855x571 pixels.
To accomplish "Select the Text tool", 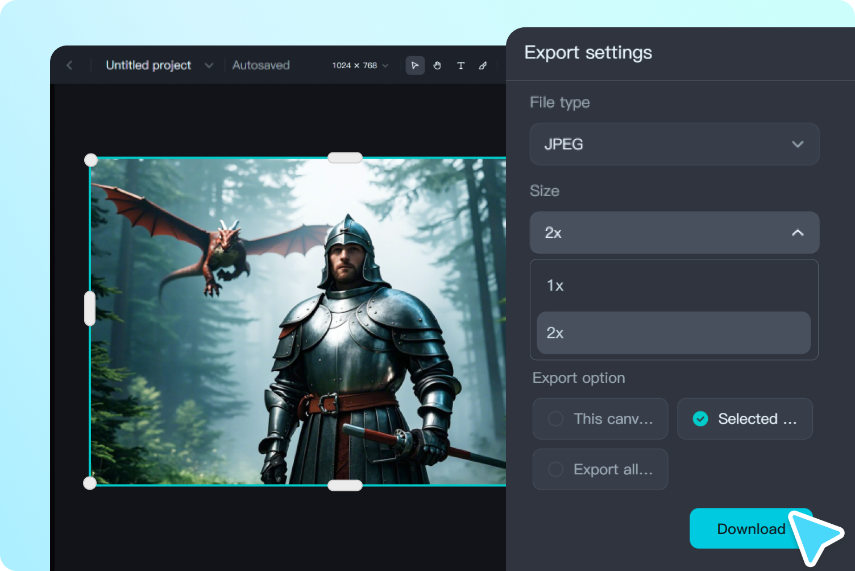I will click(461, 65).
